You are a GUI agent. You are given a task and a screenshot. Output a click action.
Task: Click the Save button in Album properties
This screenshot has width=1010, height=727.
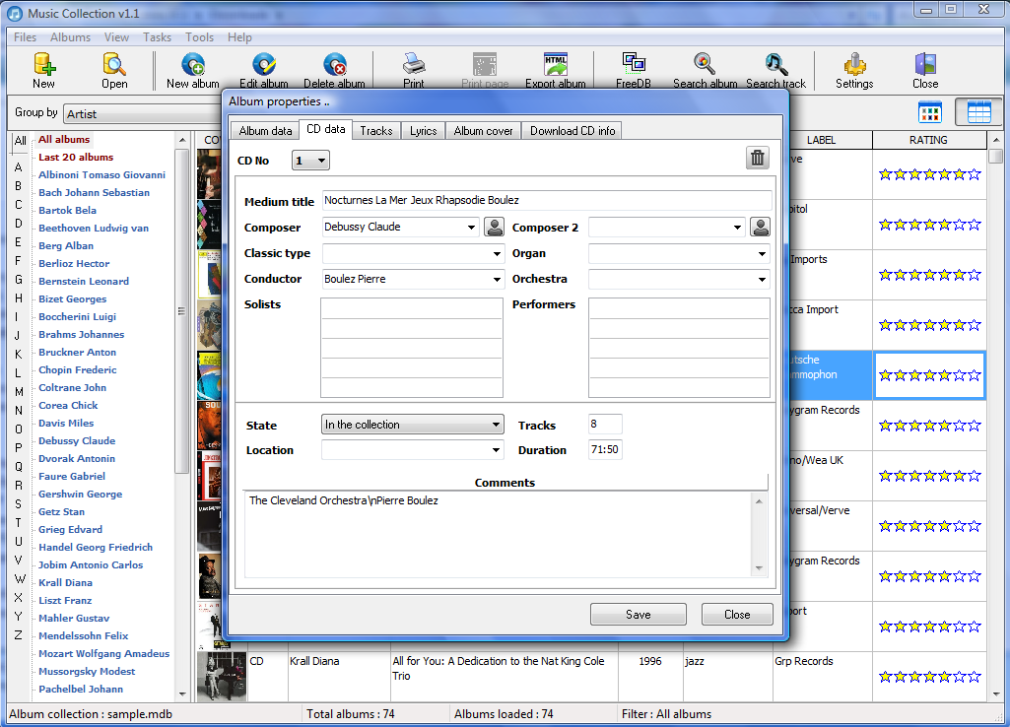[638, 615]
